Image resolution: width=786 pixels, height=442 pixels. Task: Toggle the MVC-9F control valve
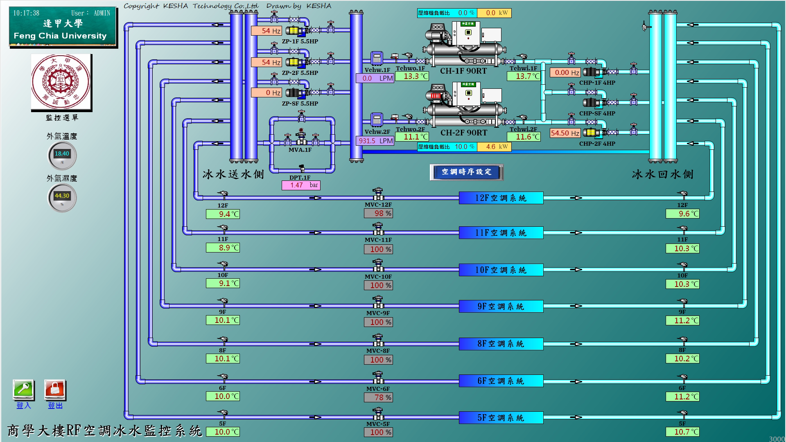378,303
